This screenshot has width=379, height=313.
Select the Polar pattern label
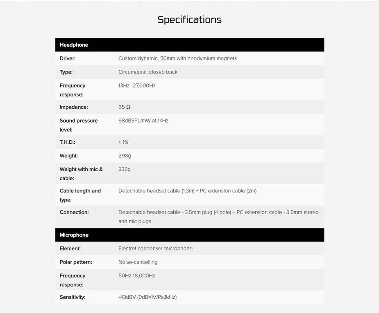[76, 262]
